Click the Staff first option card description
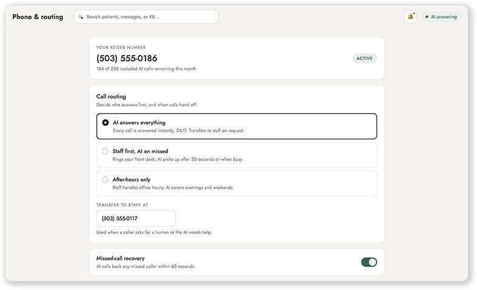Screen dimensions: 477x290 point(178,159)
